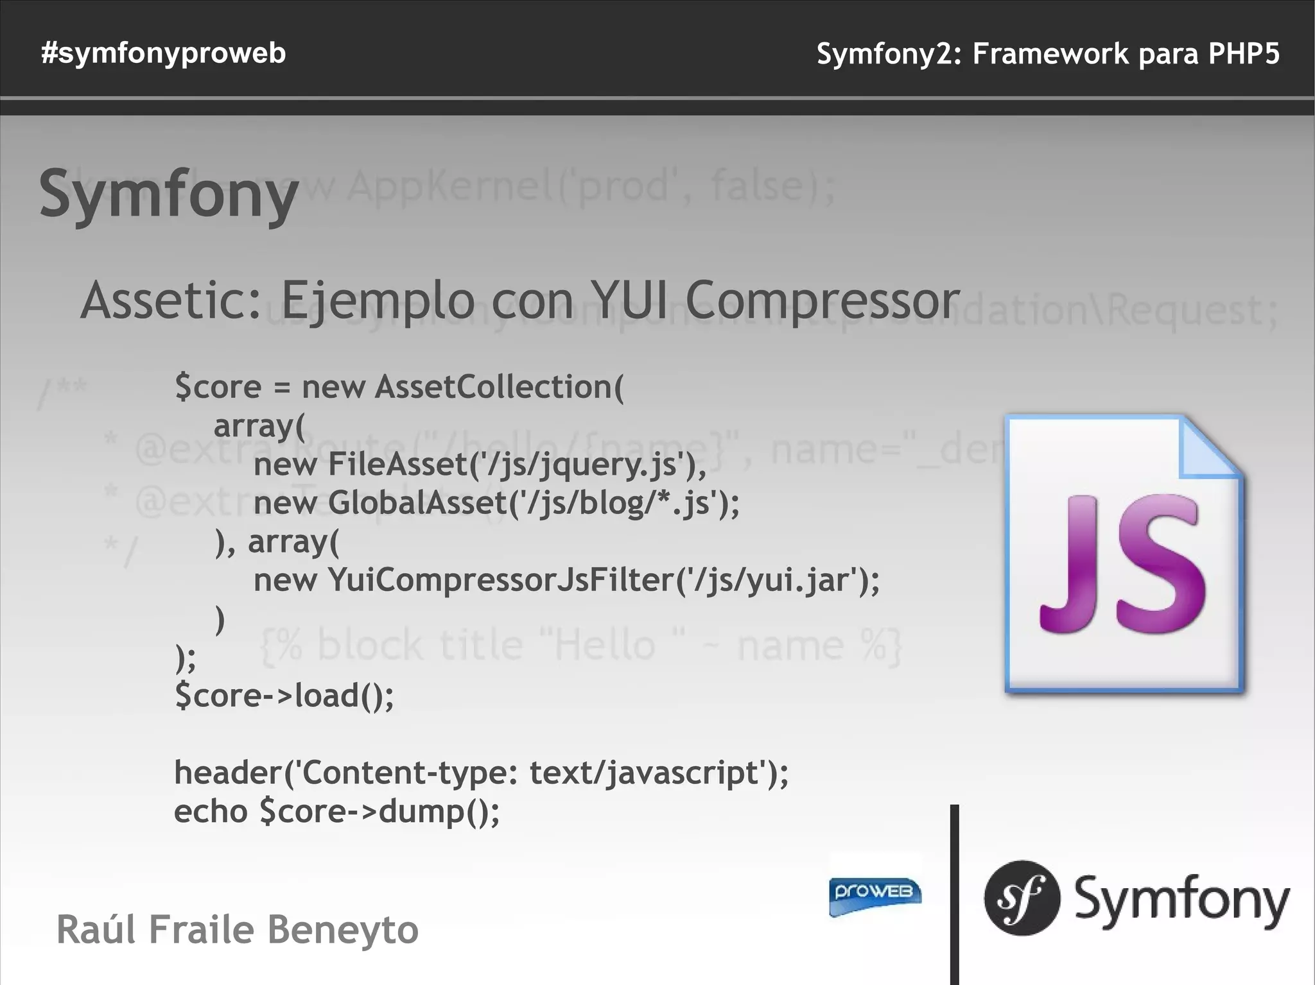1315x985 pixels.
Task: Click the echo $core->dump(); line
Action: pos(336,811)
